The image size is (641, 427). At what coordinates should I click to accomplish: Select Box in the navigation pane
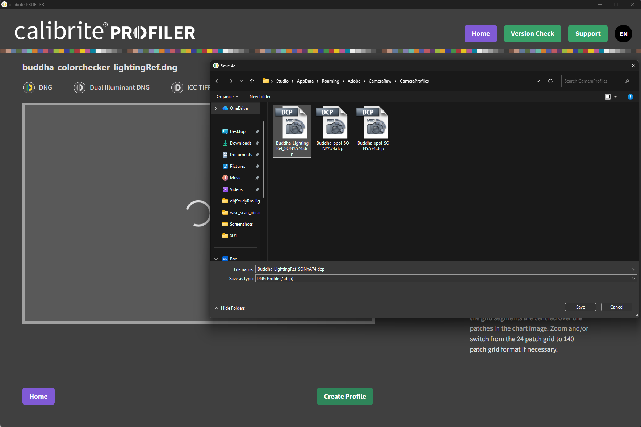click(233, 259)
